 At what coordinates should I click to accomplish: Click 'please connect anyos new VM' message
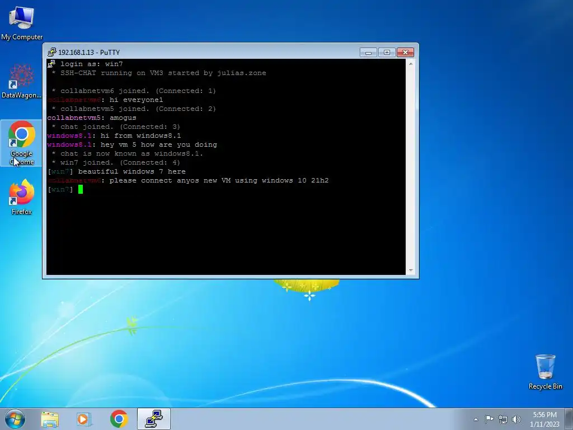[219, 181]
